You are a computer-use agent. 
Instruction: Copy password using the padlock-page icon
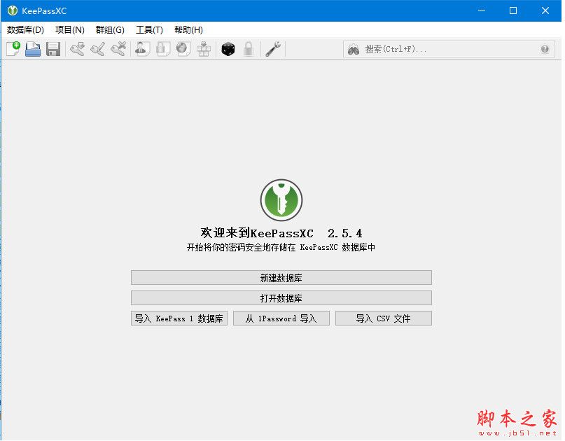click(162, 49)
